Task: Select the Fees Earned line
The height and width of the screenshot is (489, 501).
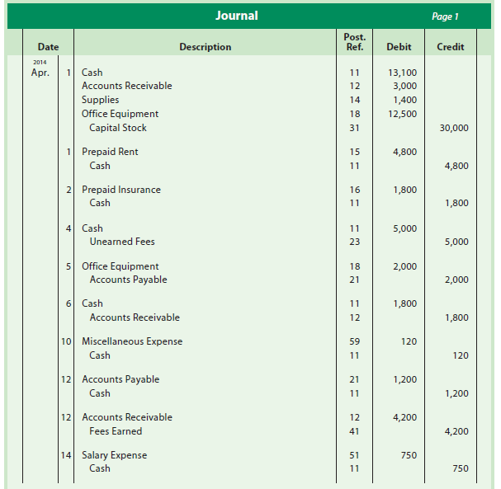Action: (x=116, y=431)
